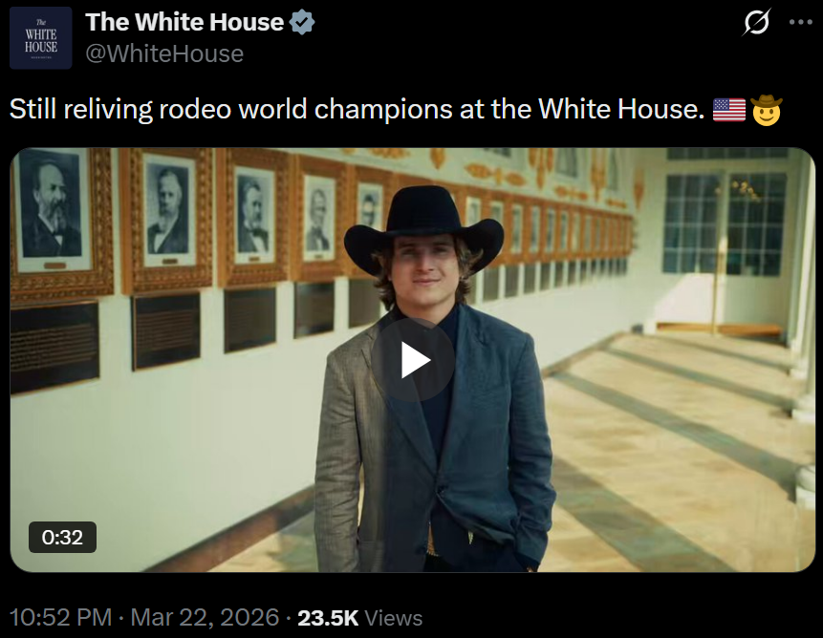This screenshot has height=638, width=823.
Task: Click the @WhiteHouse handle
Action: 164,53
